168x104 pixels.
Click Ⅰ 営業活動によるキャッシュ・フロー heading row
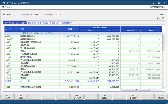point(83,33)
